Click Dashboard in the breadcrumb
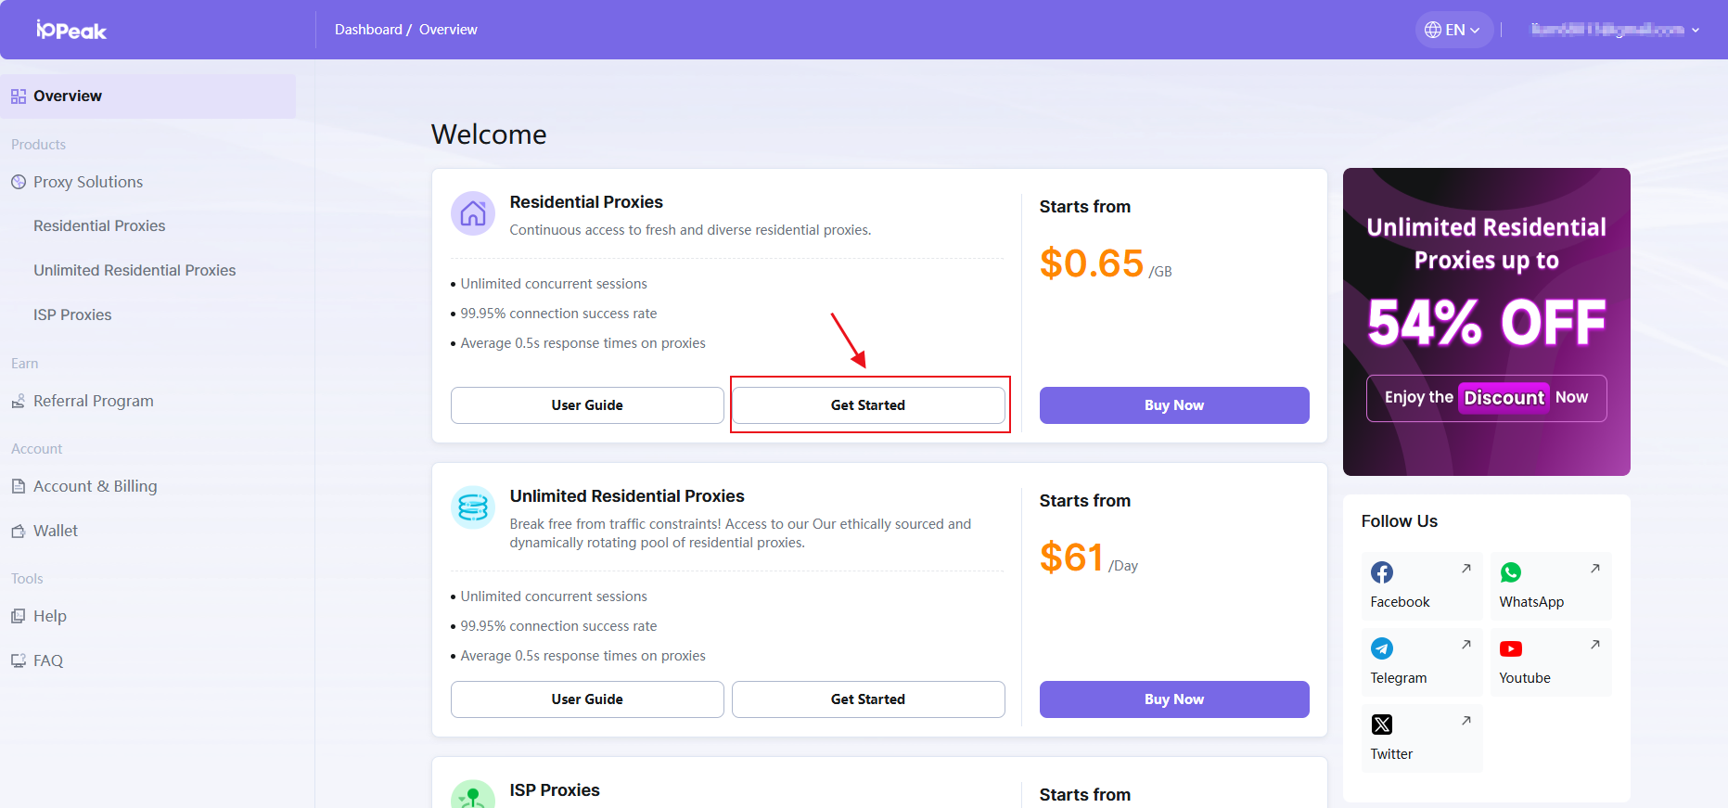Viewport: 1728px width, 808px height. click(x=368, y=30)
